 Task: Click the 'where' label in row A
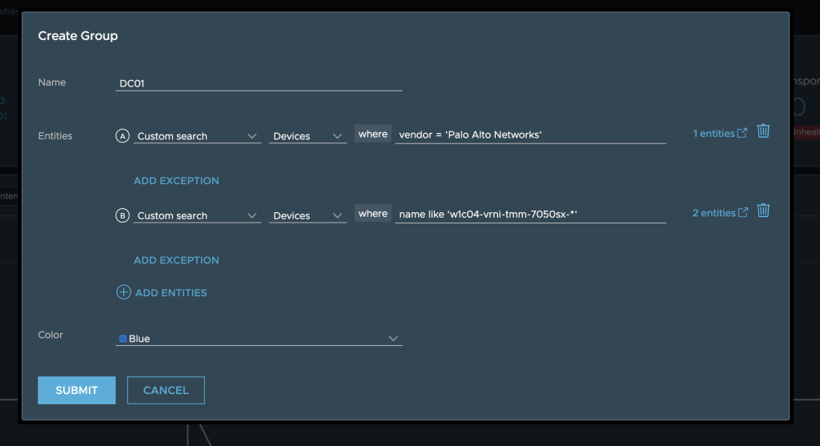[x=373, y=134]
